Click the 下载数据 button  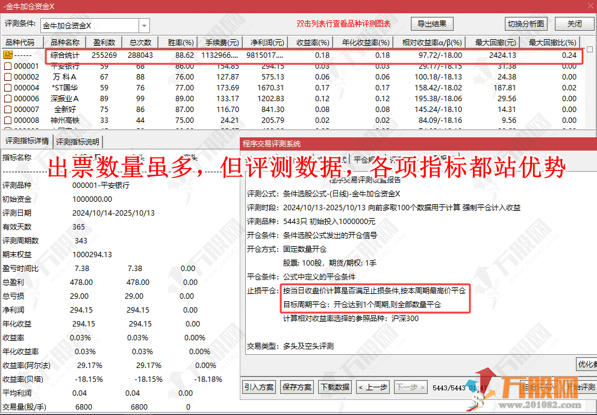coord(335,387)
